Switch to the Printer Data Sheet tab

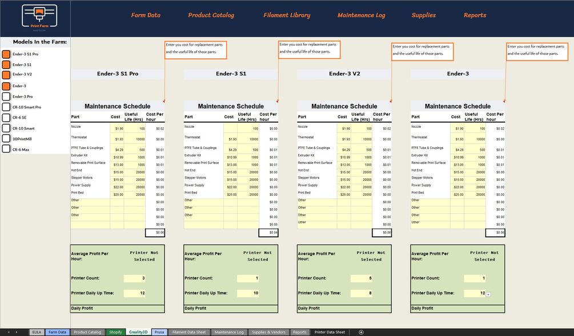point(330,332)
